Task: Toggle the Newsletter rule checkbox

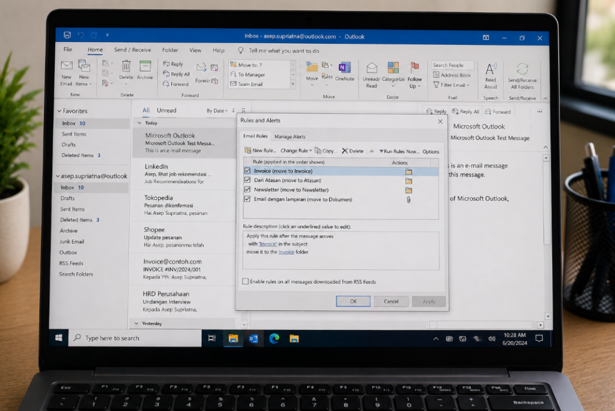Action: coord(247,189)
